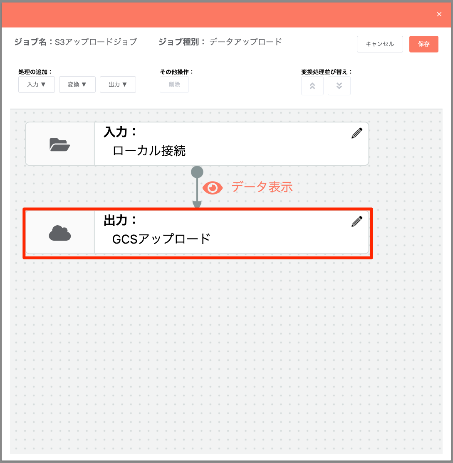Select the GCSアップロード output node
This screenshot has height=463, width=453.
197,232
